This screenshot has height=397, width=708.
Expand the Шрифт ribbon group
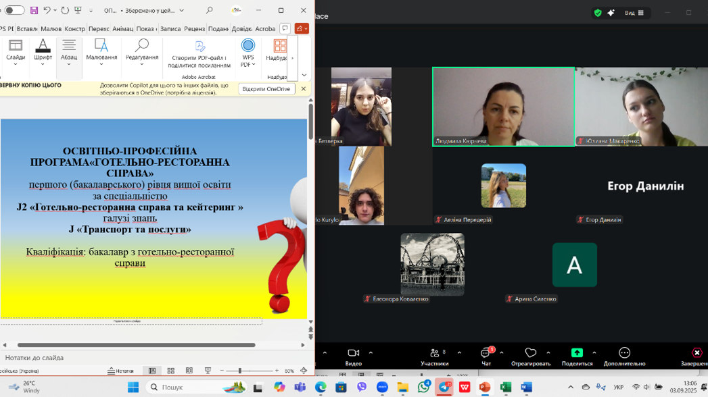tap(43, 53)
